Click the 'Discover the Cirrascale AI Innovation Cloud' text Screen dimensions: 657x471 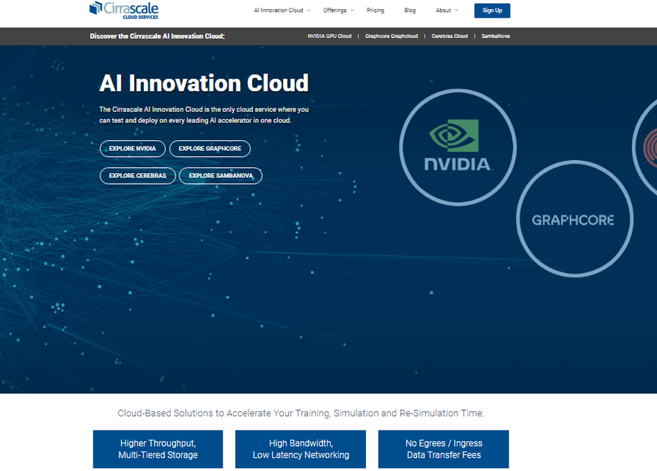pos(157,36)
